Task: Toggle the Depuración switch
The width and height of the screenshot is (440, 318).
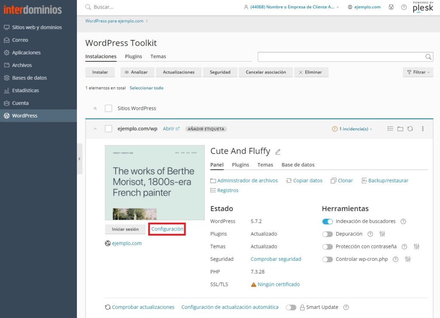Action: point(327,234)
